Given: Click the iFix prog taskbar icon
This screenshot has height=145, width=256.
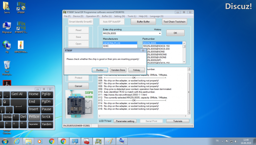Looking at the screenshot, I should pyautogui.click(x=98, y=141).
